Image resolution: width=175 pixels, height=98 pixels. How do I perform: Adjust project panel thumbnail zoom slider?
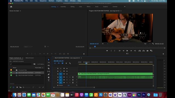pyautogui.click(x=27, y=87)
